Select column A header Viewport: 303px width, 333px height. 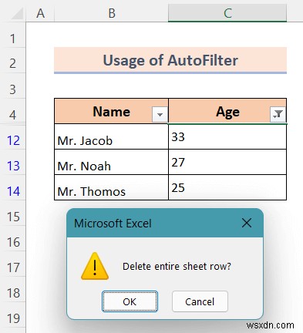[x=40, y=13]
